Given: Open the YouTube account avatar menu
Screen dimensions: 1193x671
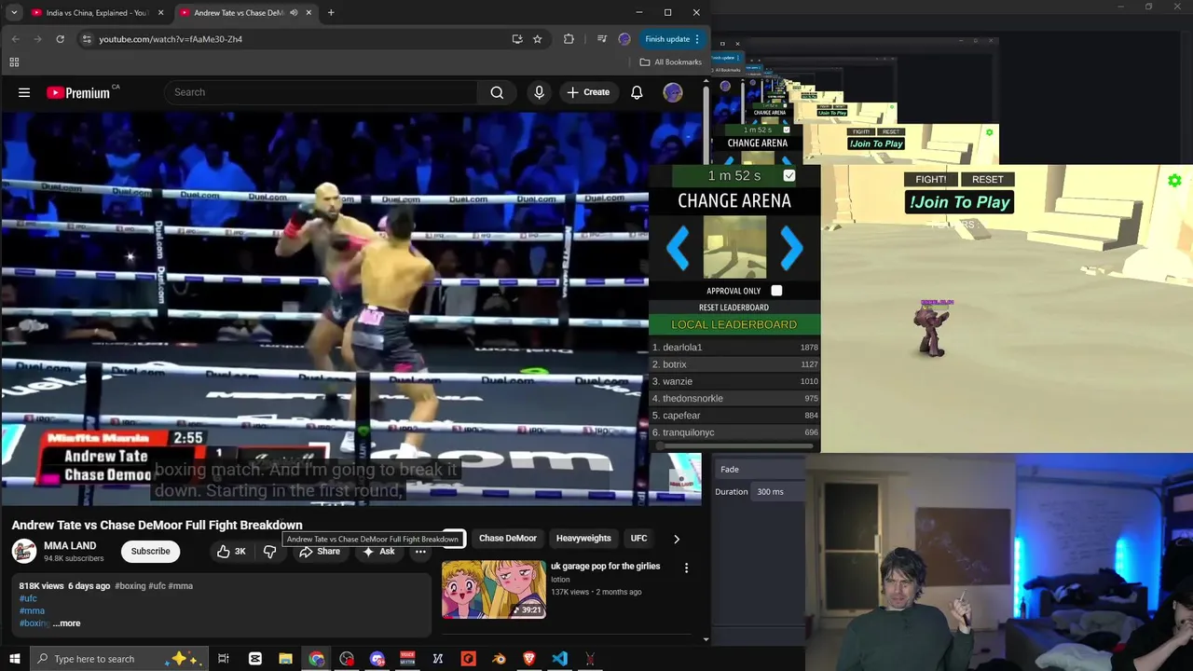Looking at the screenshot, I should coord(673,92).
